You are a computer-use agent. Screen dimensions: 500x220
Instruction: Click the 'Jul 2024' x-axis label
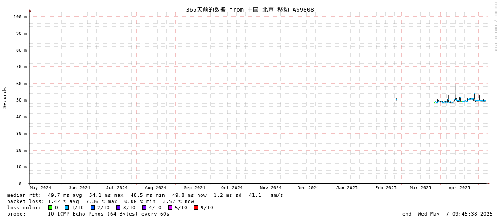tap(117, 188)
